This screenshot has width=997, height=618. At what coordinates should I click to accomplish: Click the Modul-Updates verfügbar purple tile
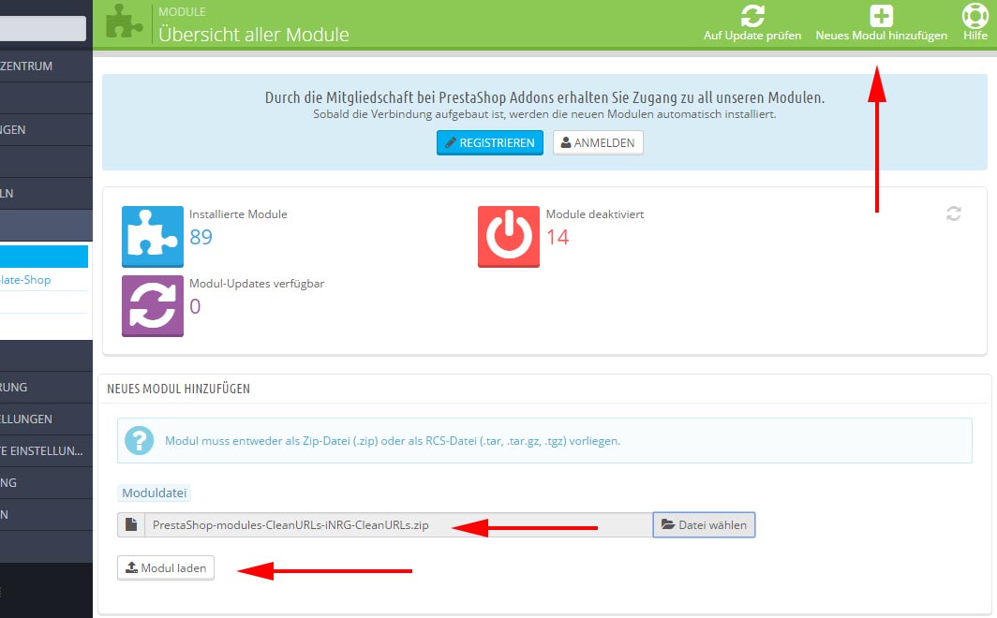(153, 305)
